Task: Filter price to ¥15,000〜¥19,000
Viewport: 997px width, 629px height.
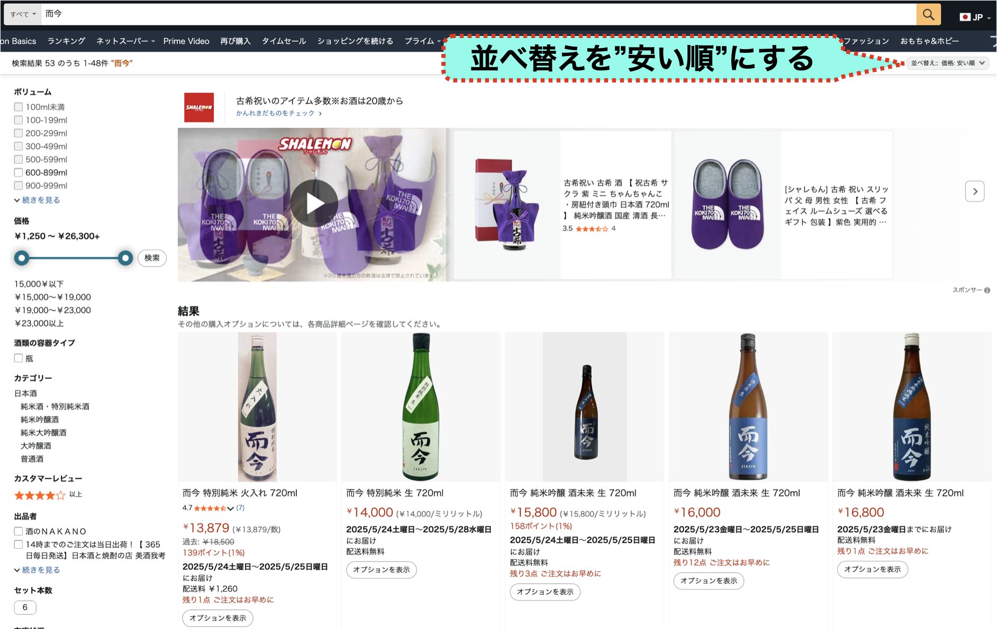Action: 53,297
